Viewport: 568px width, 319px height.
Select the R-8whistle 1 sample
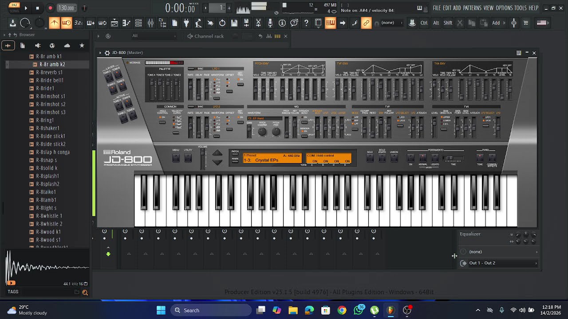(x=49, y=216)
